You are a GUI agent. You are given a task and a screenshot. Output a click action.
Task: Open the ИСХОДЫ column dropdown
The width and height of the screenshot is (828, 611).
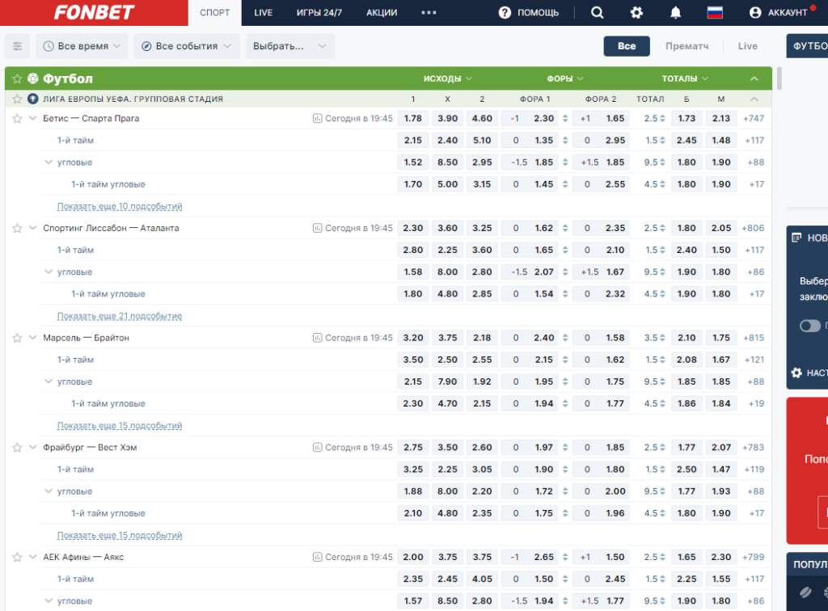click(447, 78)
